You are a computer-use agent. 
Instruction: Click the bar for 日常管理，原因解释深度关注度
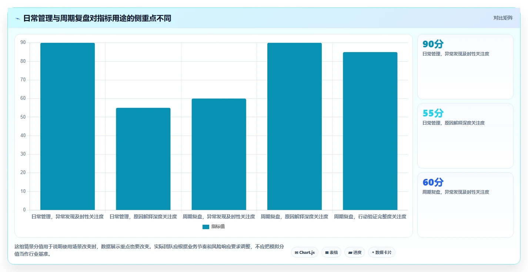(x=143, y=159)
